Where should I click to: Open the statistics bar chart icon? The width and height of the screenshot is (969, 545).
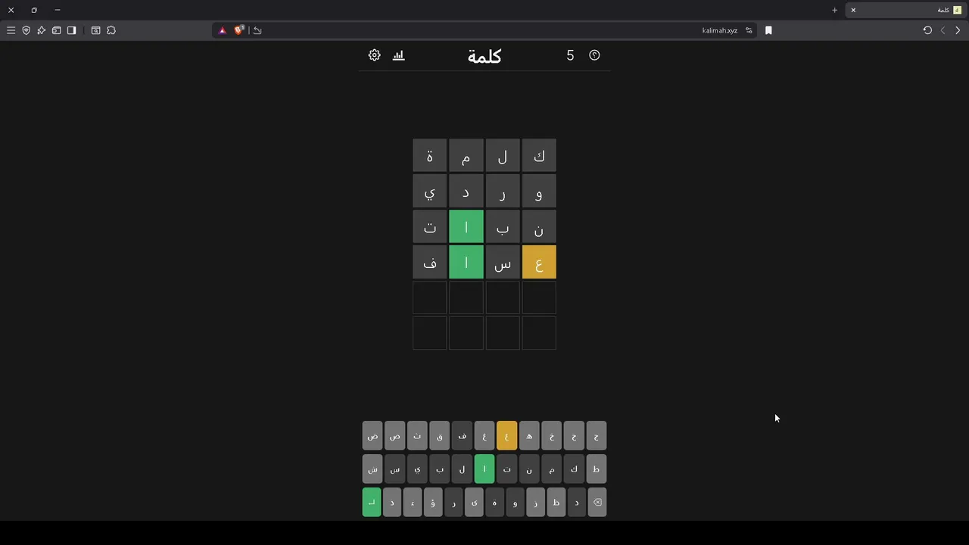[x=399, y=55]
